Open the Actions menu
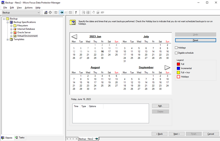220x141 pixels. [x=29, y=8]
